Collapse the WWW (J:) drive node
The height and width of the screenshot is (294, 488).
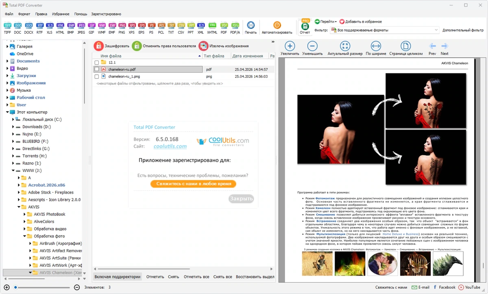[x=13, y=171]
